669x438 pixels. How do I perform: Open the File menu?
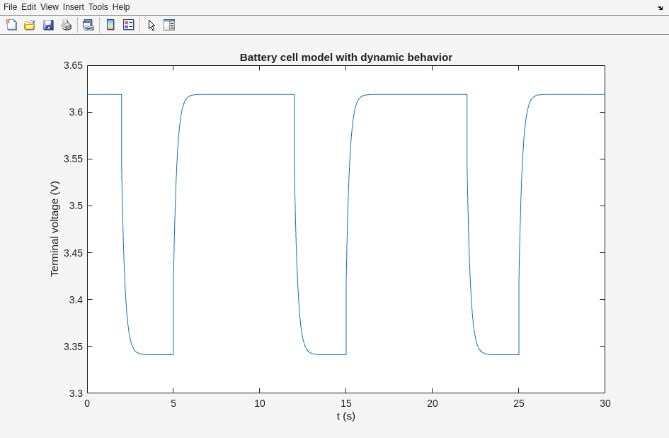click(x=10, y=7)
